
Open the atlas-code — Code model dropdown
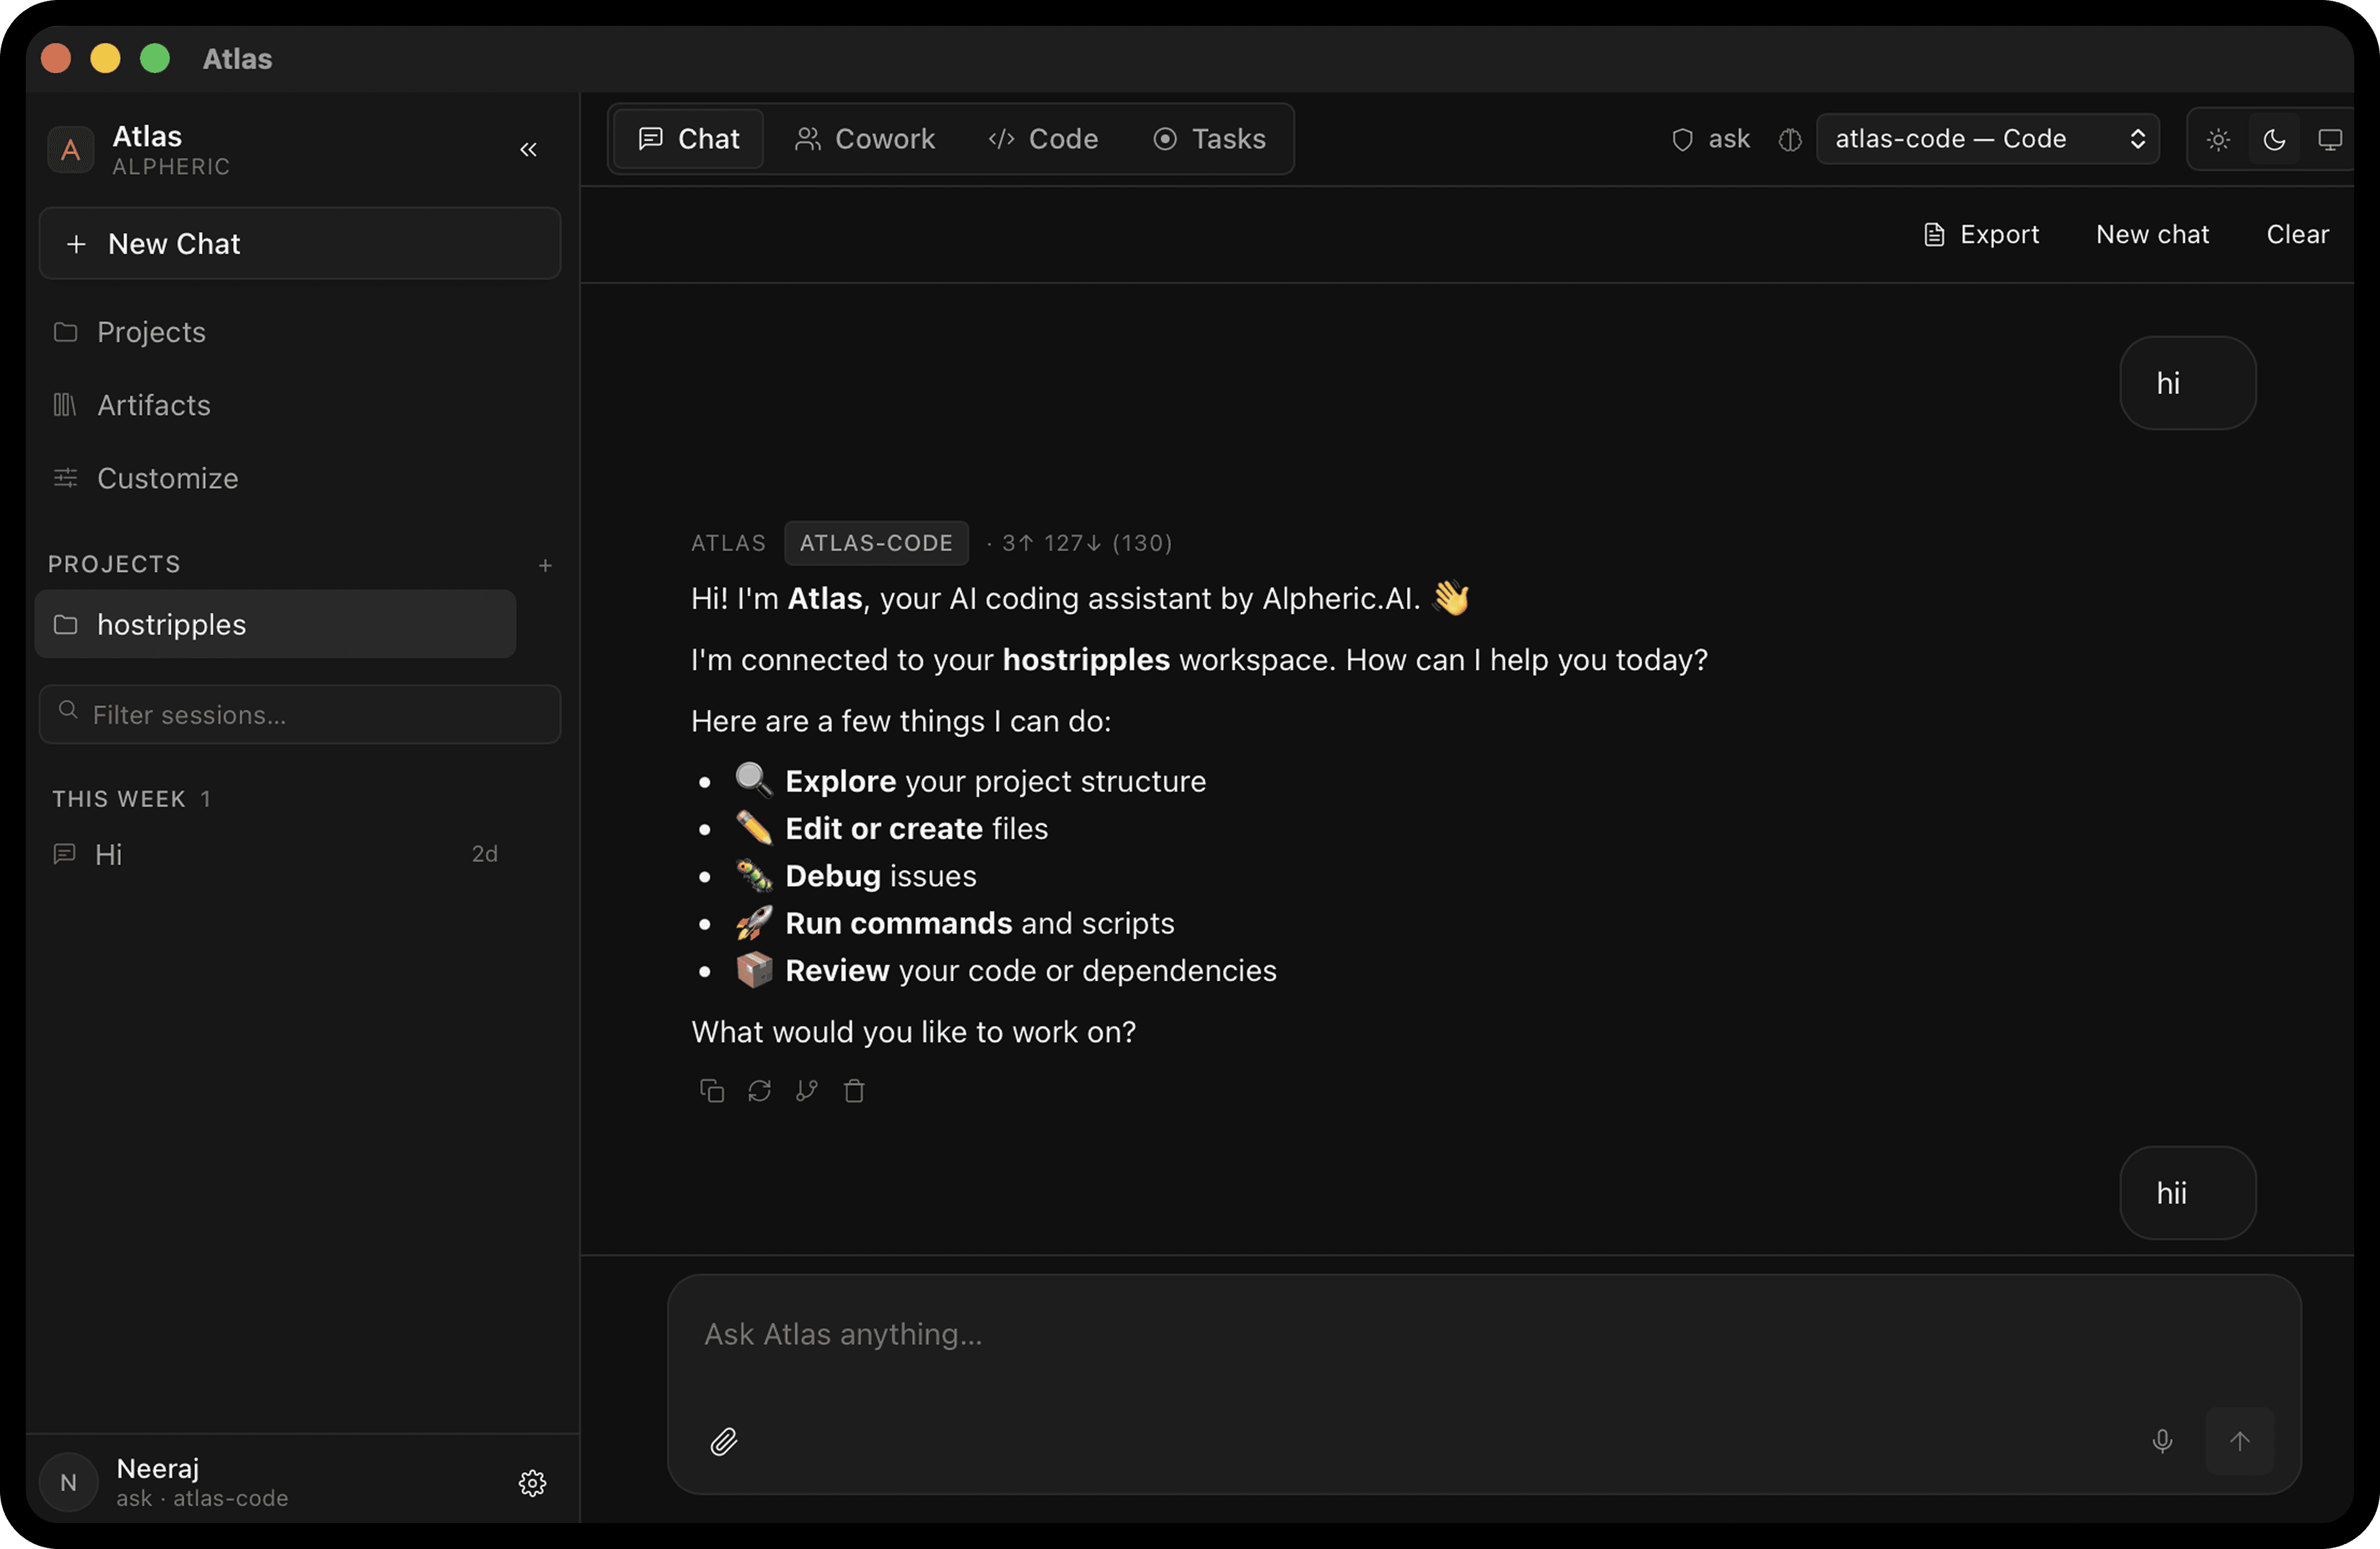1987,139
